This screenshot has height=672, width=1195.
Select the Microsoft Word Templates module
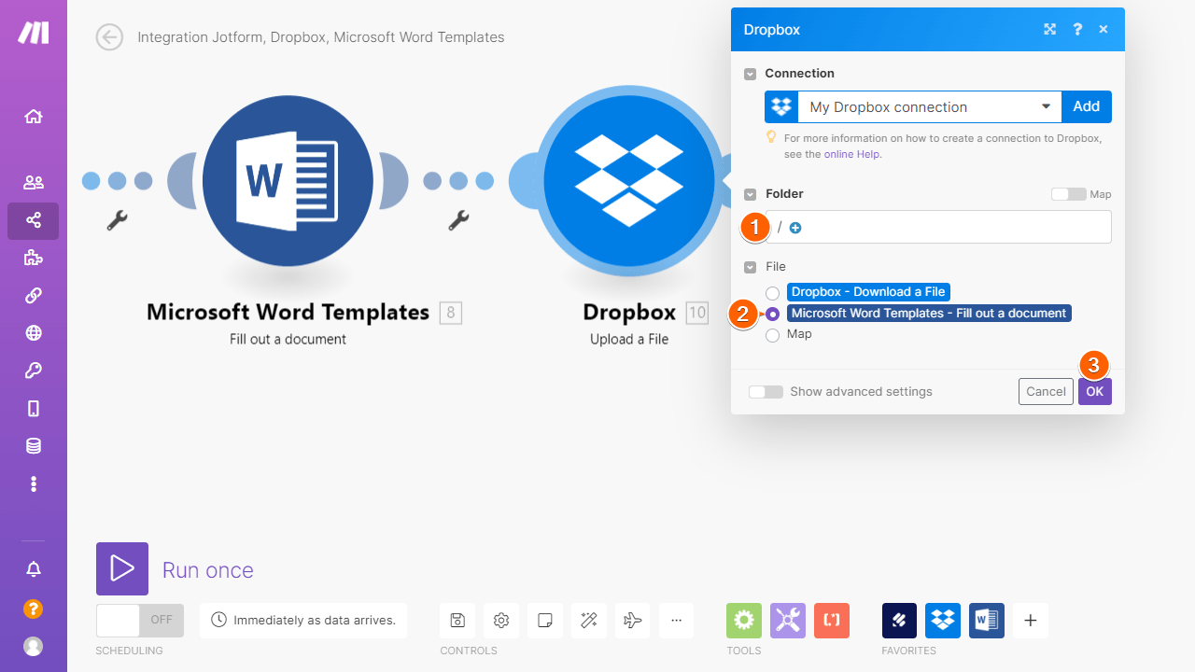pyautogui.click(x=288, y=181)
